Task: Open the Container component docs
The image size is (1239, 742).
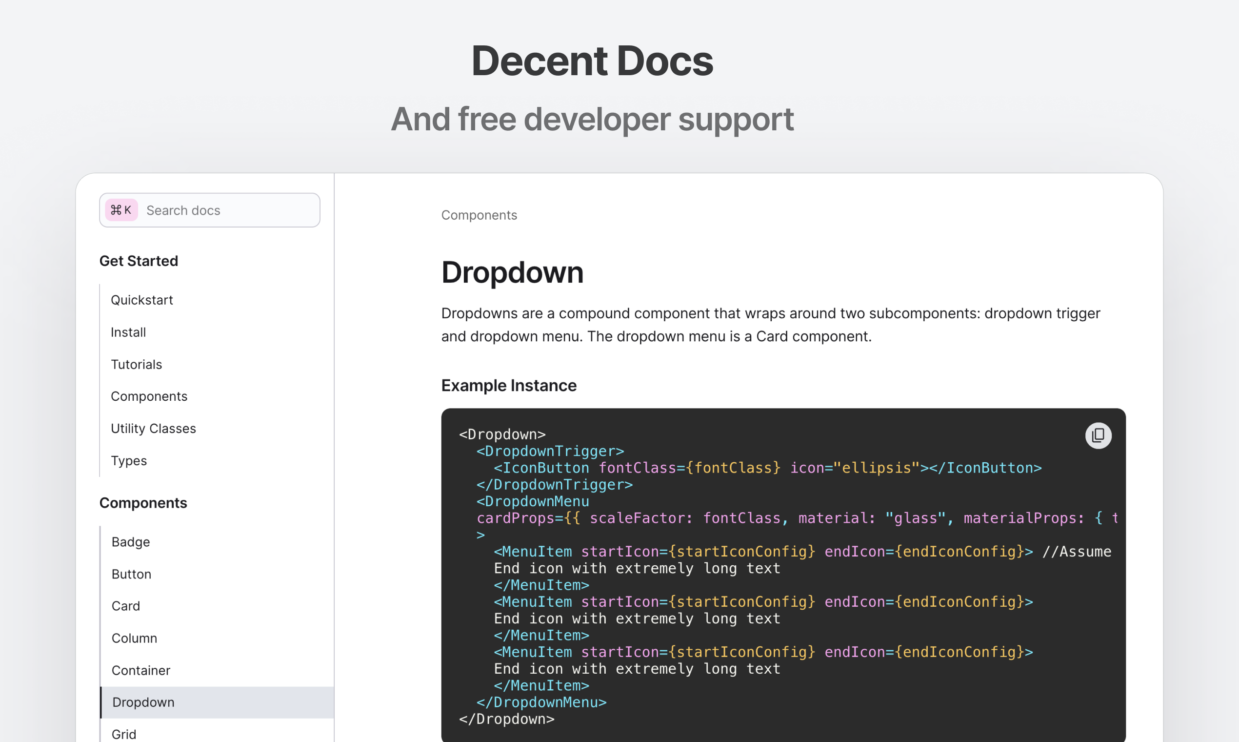Action: coord(141,671)
